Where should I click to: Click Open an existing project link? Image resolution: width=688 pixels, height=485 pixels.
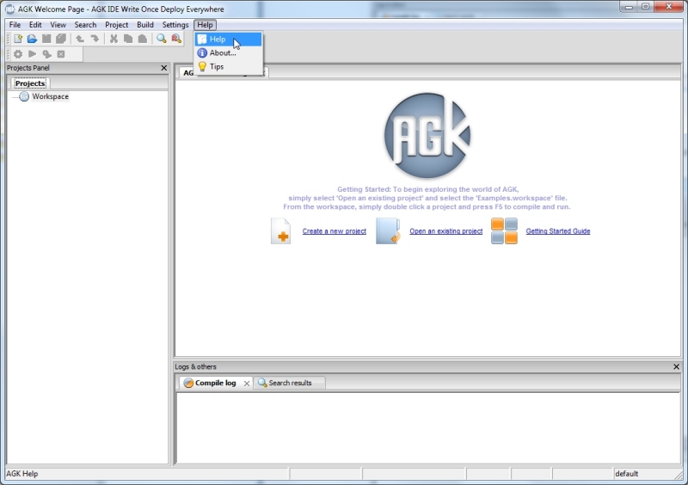[445, 231]
